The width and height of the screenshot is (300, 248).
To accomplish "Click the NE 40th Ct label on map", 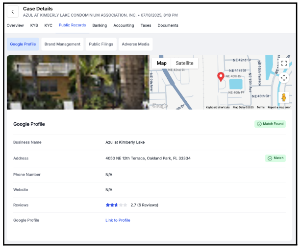I will pos(260,96).
